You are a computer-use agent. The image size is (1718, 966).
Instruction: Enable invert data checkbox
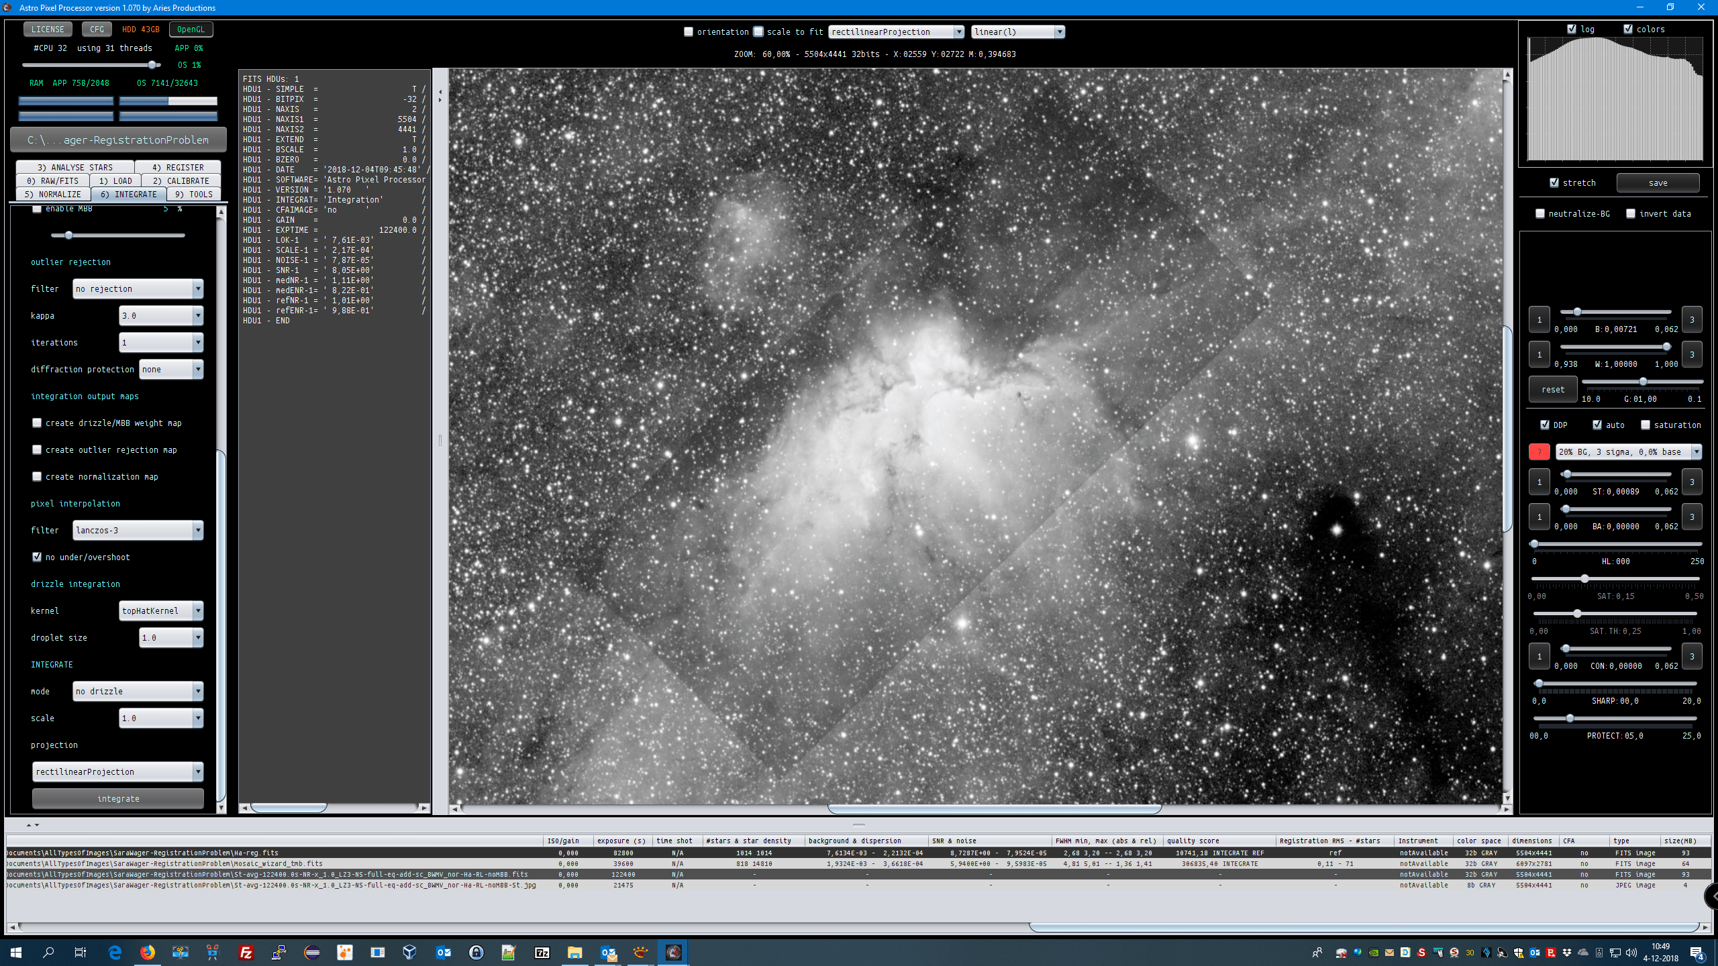click(1631, 213)
